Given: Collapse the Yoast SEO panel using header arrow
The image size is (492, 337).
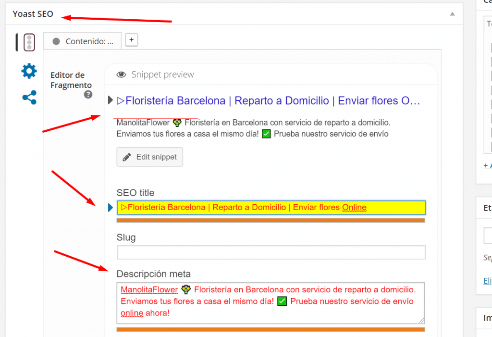Looking at the screenshot, I should (x=452, y=14).
